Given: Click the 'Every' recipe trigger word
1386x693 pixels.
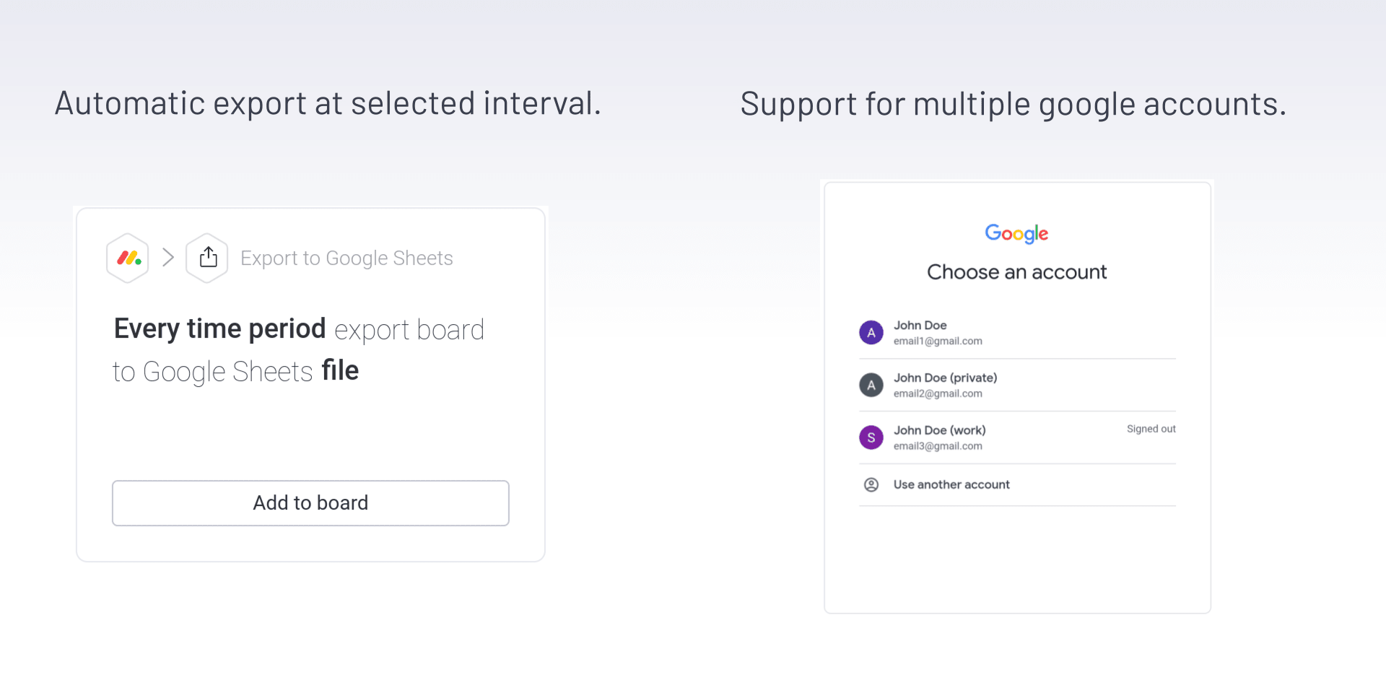Looking at the screenshot, I should [147, 329].
